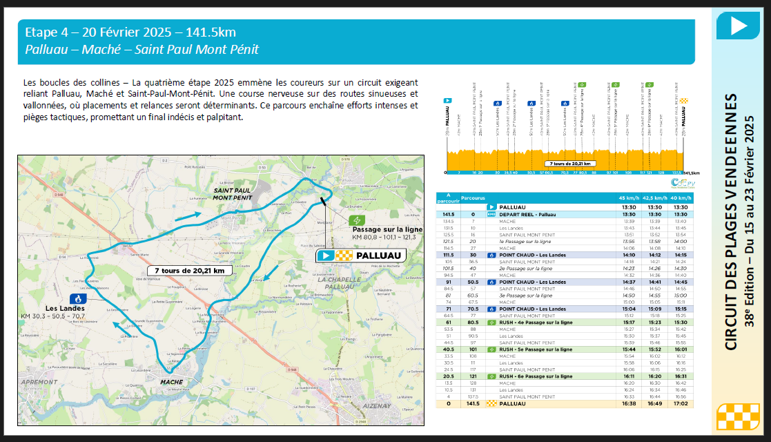771x442 pixels.
Task: Click the '7 tours de 20,21 km' label on the profile
Action: click(x=570, y=164)
